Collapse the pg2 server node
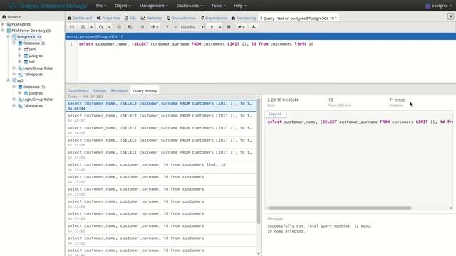Image resolution: width=456 pixels, height=256 pixels. pyautogui.click(x=8, y=80)
